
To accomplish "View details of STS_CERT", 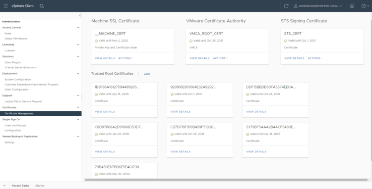I will coord(294,58).
